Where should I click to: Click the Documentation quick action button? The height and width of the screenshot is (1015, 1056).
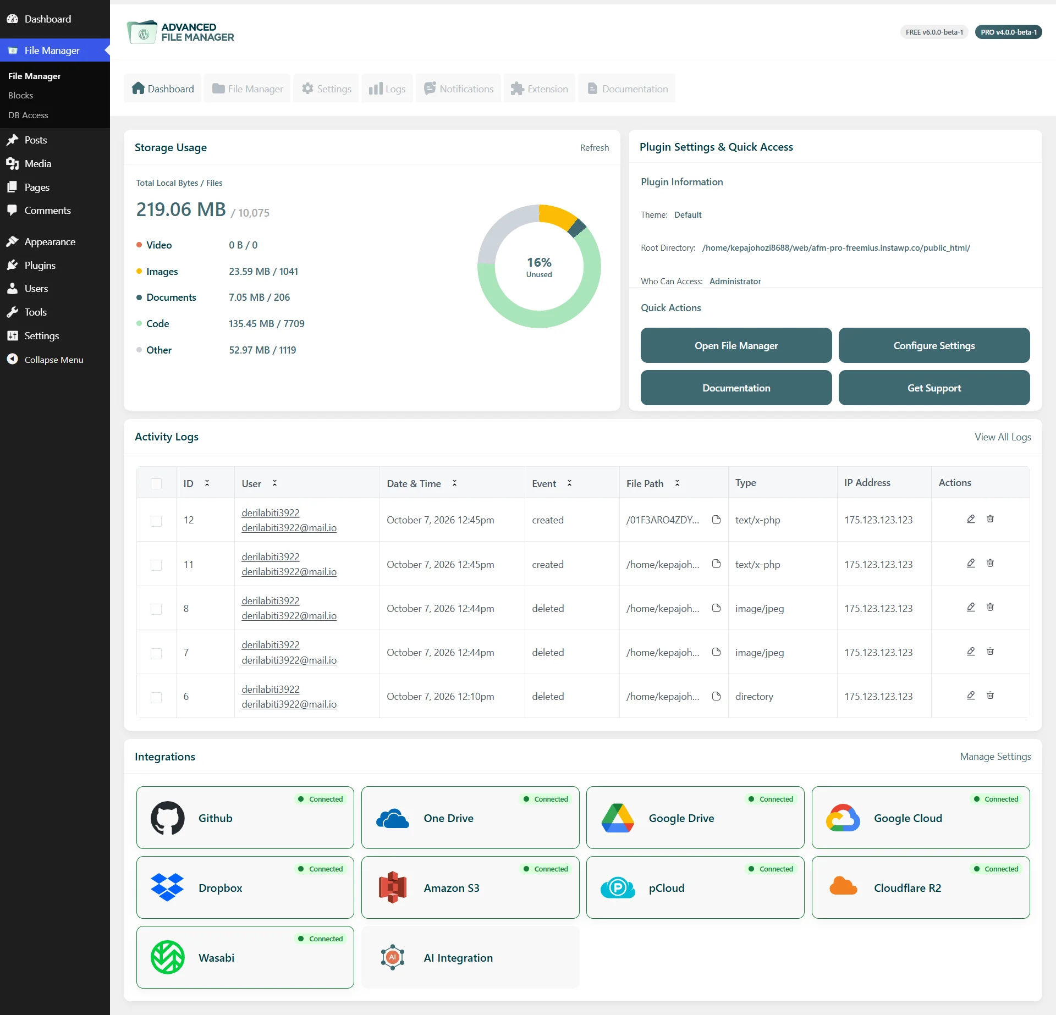point(736,388)
